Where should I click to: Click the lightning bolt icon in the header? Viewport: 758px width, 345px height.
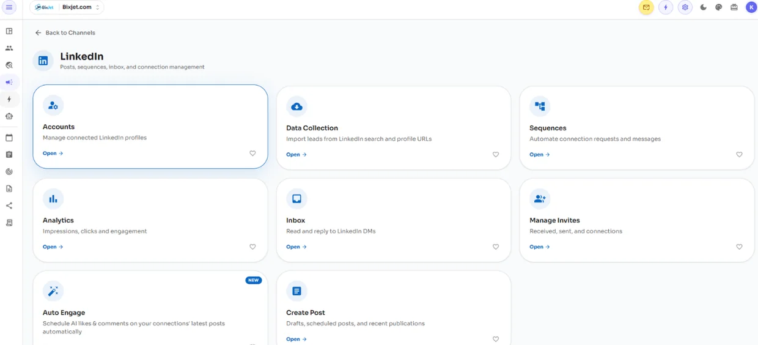pyautogui.click(x=666, y=7)
